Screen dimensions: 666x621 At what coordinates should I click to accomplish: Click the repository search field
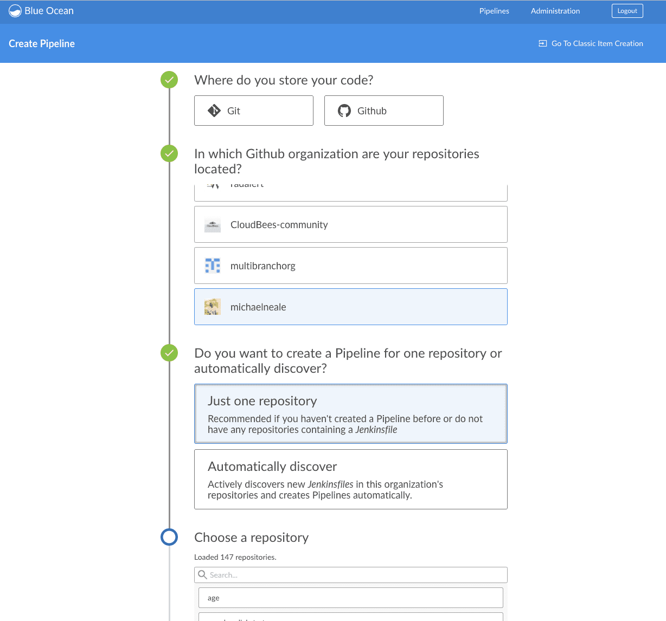[350, 574]
